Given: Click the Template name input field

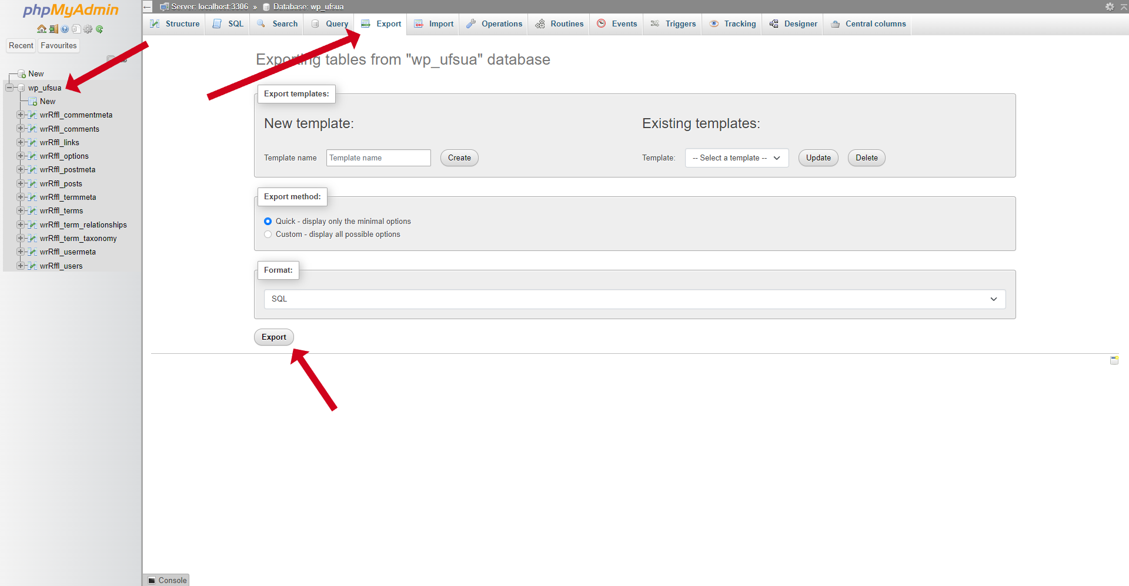Looking at the screenshot, I should (x=378, y=158).
